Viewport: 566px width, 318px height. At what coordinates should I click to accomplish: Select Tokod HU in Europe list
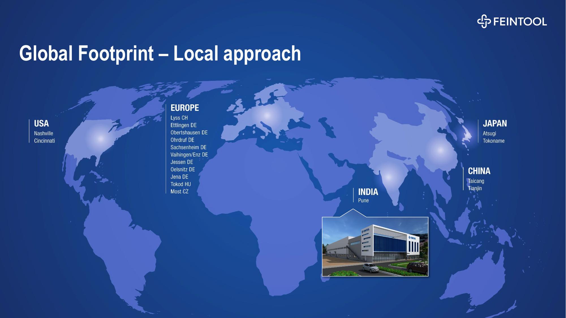coord(181,184)
